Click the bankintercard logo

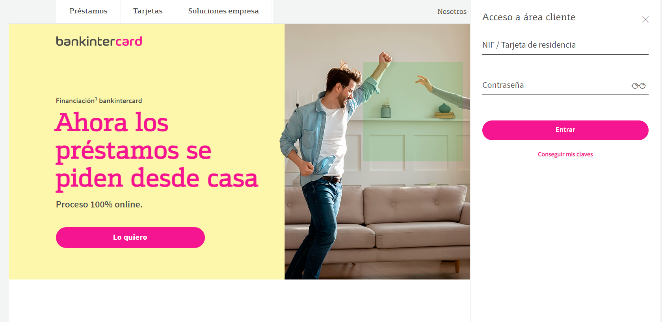(99, 41)
